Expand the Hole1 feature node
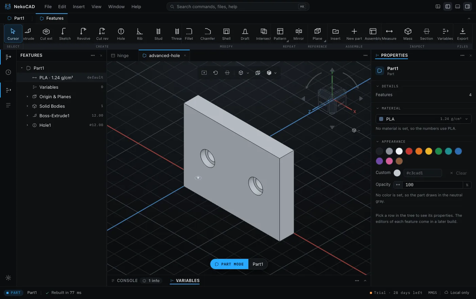The height and width of the screenshot is (299, 476). pos(28,125)
